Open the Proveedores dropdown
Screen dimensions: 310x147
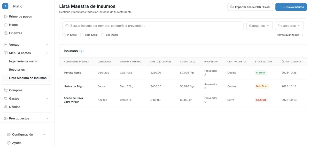(x=289, y=26)
